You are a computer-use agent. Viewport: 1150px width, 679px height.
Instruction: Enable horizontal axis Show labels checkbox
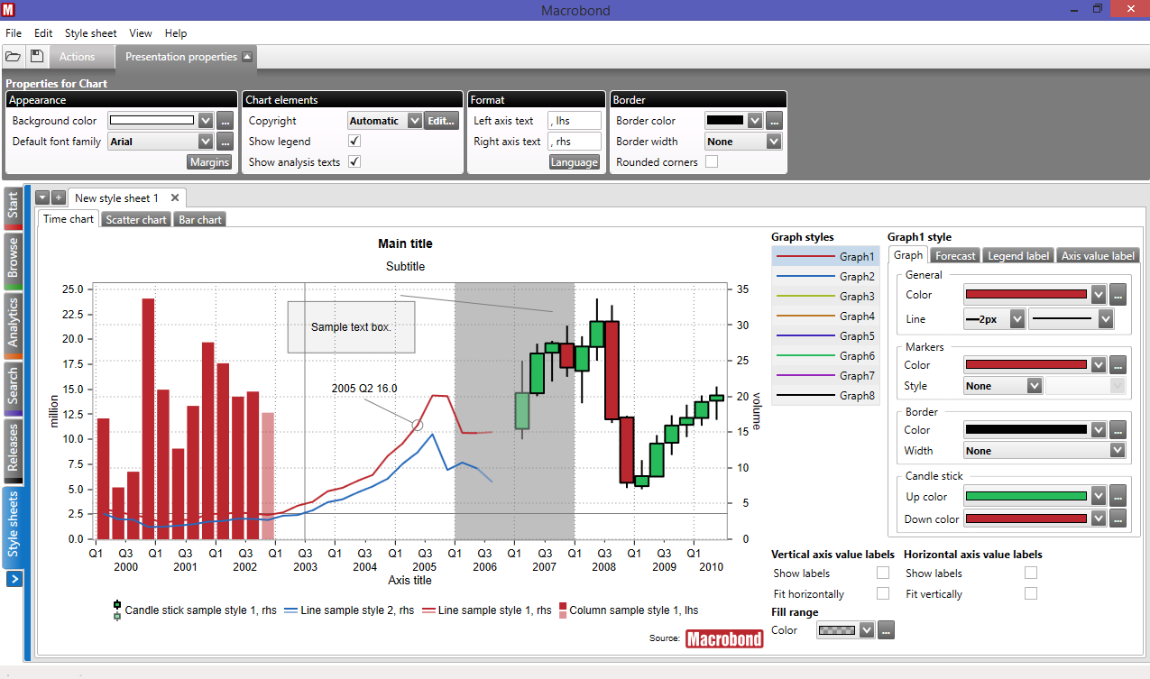(x=1031, y=573)
